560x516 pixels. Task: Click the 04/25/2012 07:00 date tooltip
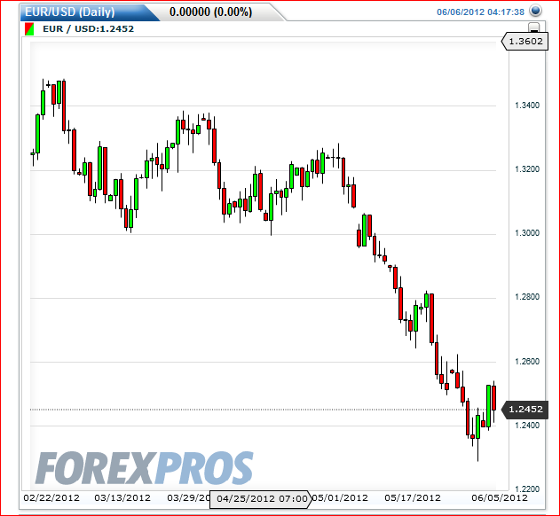(262, 499)
